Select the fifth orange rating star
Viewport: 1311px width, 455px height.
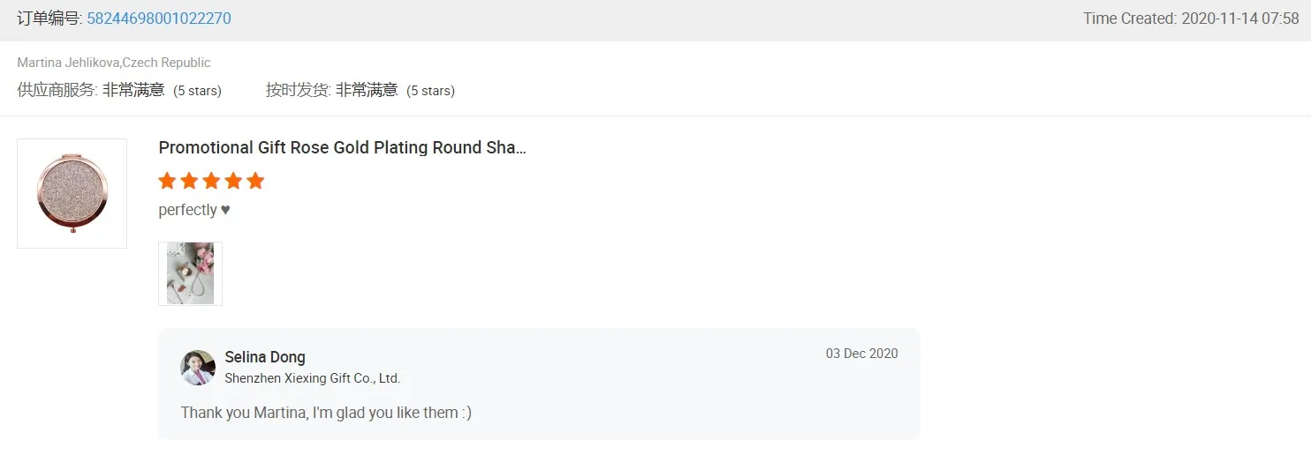pos(255,182)
